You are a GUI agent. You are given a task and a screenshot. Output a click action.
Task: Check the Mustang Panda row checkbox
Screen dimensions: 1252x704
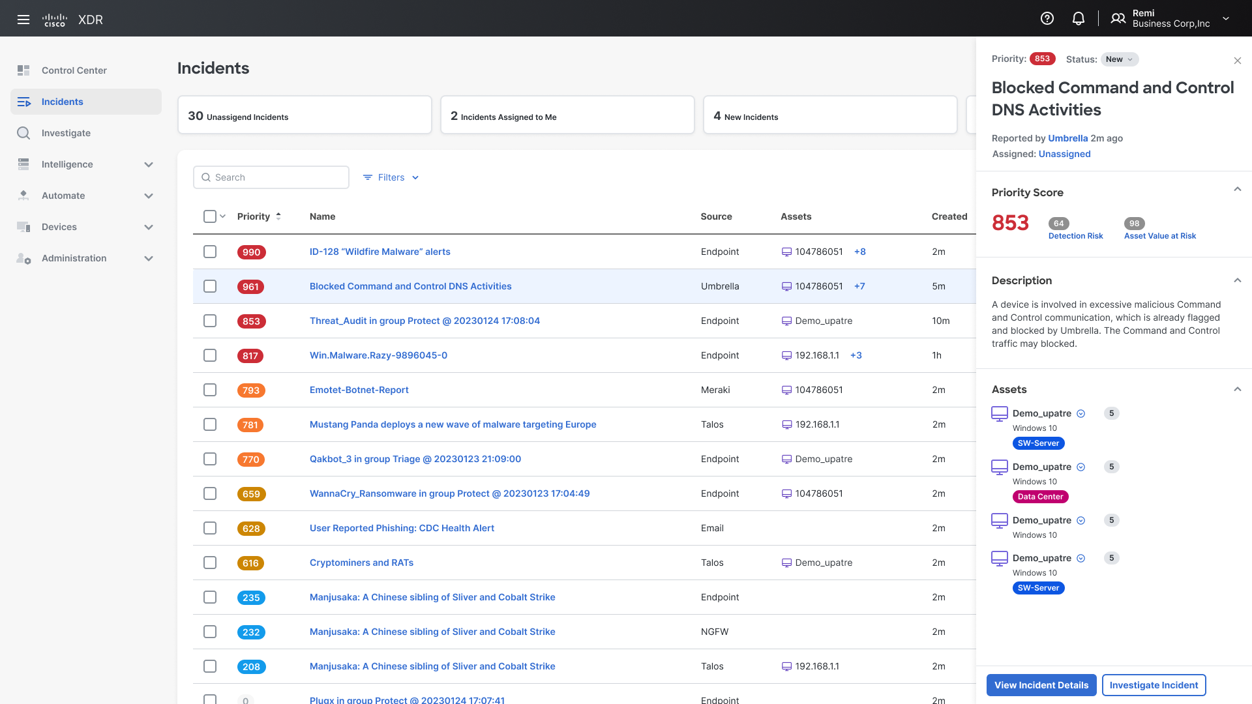click(x=210, y=424)
